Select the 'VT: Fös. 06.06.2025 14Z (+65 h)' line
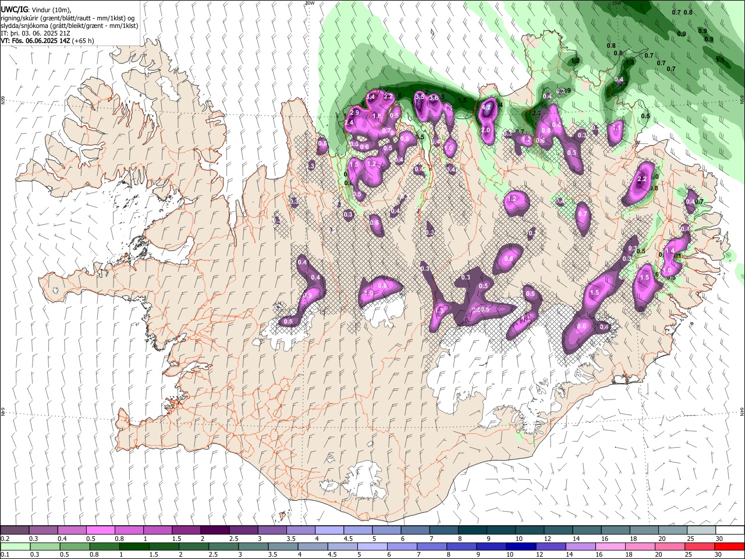745x559 pixels. tap(48, 41)
